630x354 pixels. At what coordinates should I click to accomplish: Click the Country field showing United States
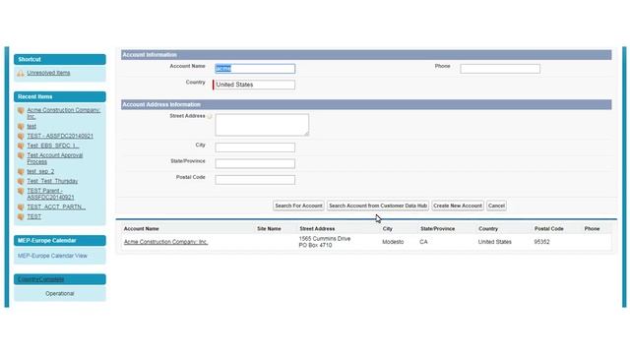254,85
